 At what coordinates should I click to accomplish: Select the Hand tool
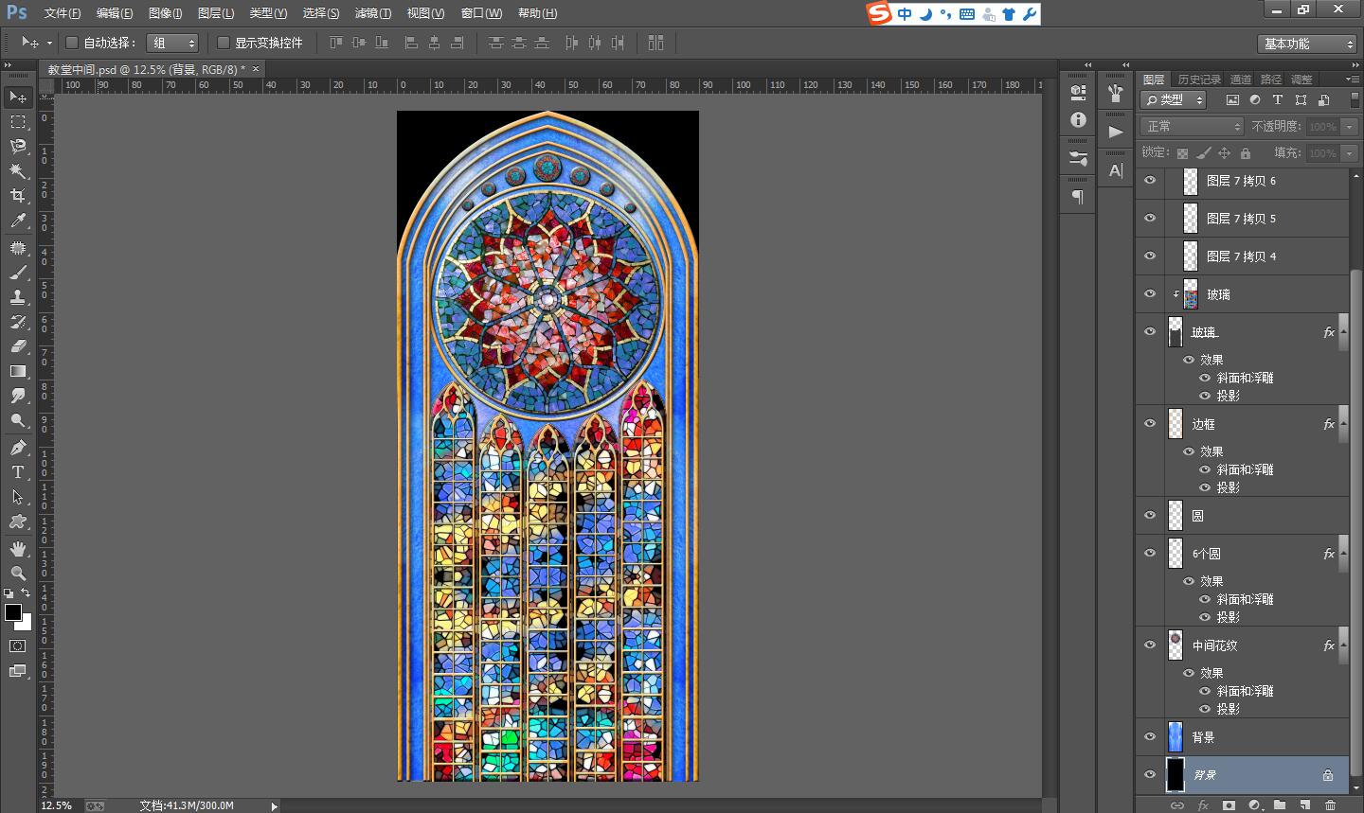18,549
